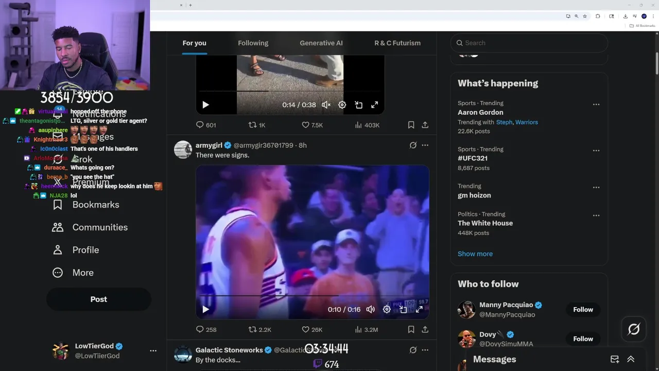Bookmark this page with Chrome star icon

pos(585,16)
